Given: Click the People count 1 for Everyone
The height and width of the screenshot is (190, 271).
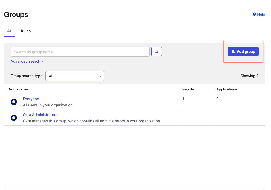Looking at the screenshot, I should 183,99.
